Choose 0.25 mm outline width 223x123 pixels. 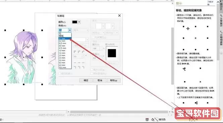65,43
